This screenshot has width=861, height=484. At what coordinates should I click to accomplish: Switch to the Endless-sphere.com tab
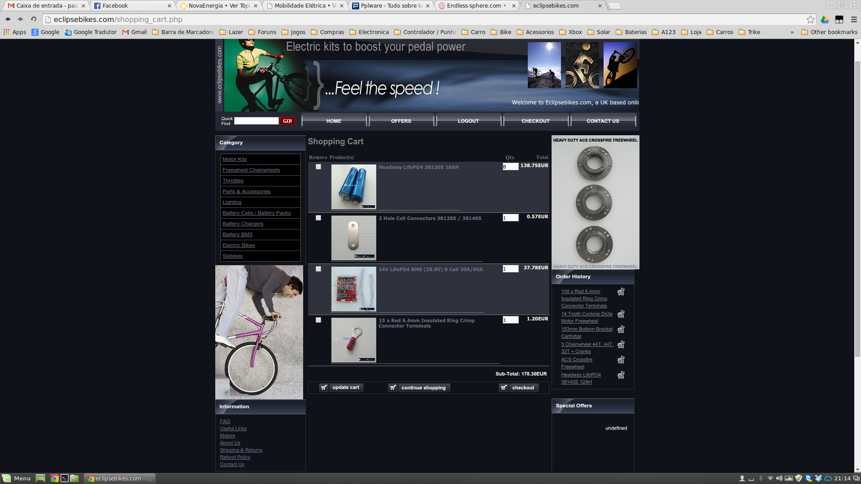tap(477, 6)
